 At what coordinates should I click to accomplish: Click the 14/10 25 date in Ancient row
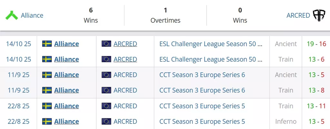point(19,44)
